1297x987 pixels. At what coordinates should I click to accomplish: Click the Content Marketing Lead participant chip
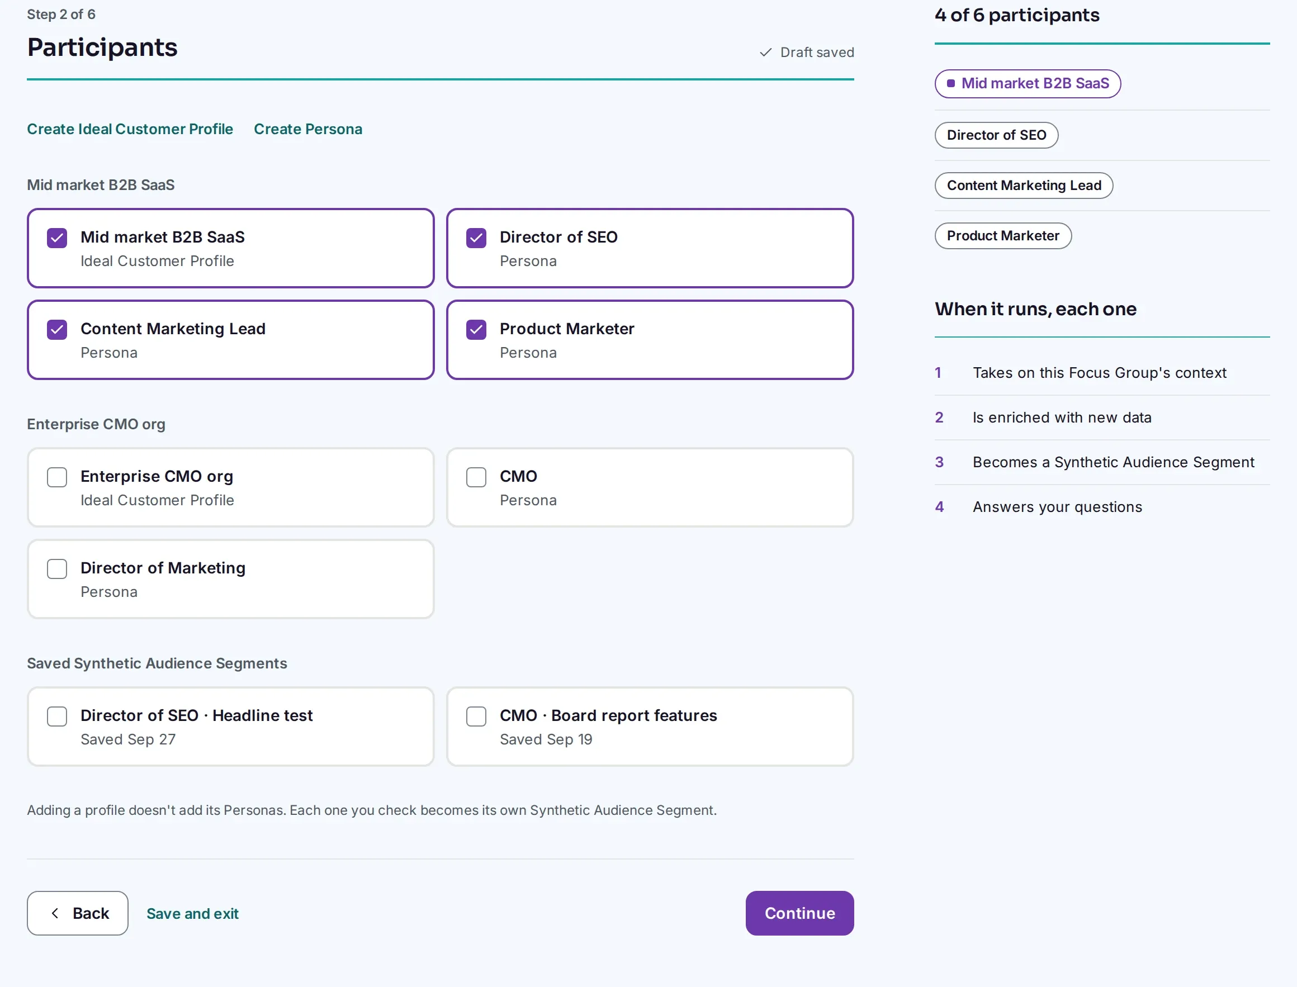[1024, 186]
